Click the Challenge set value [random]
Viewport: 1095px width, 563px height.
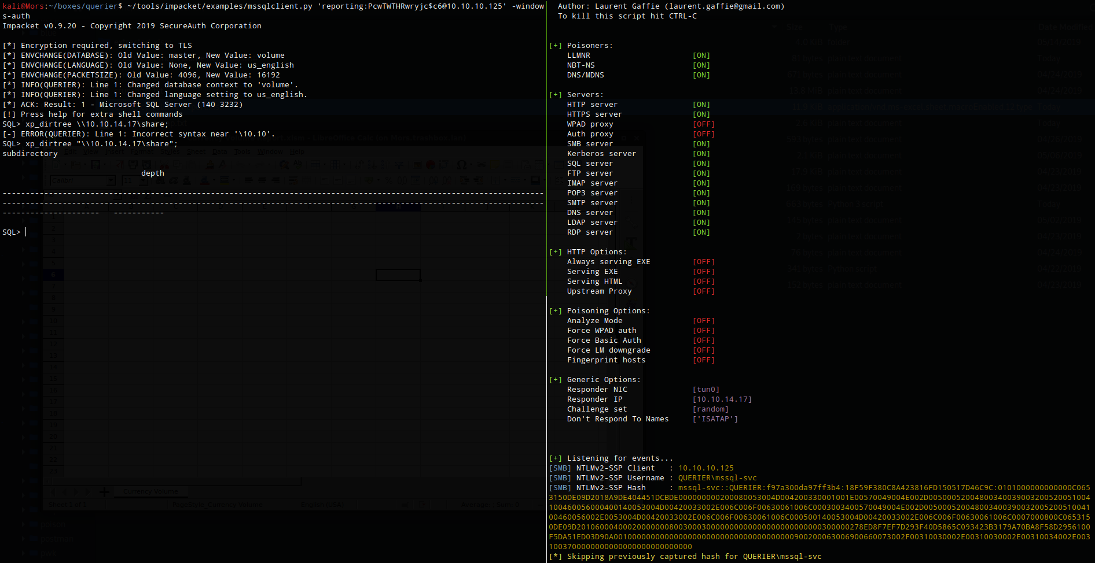(x=711, y=409)
